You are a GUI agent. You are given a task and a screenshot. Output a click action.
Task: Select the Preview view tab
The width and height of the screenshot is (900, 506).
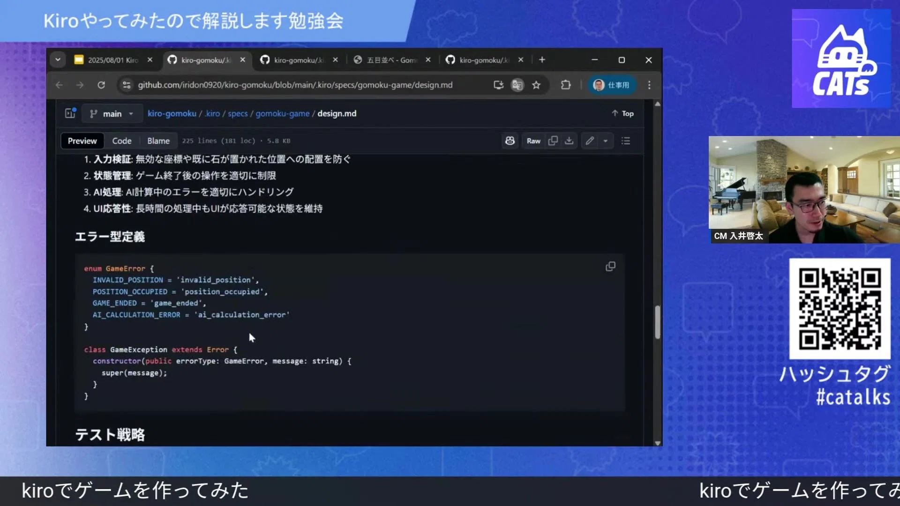pyautogui.click(x=82, y=141)
